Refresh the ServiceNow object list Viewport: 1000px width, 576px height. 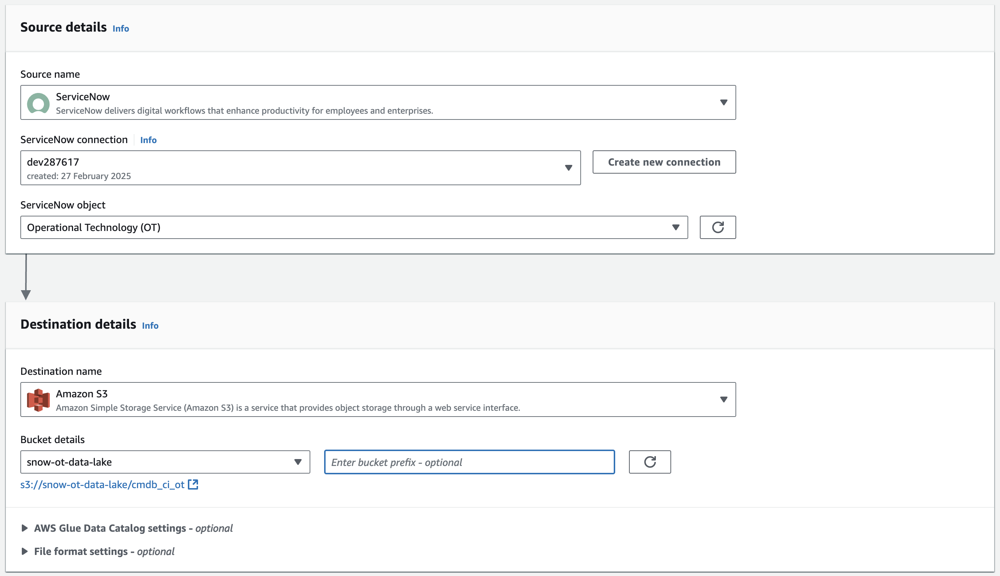718,227
